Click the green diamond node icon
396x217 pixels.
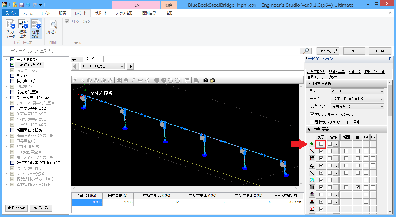[311, 144]
